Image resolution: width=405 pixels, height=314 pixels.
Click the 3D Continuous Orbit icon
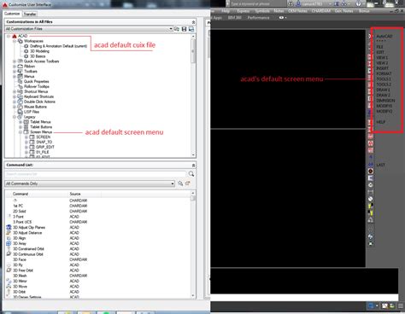click(x=9, y=254)
